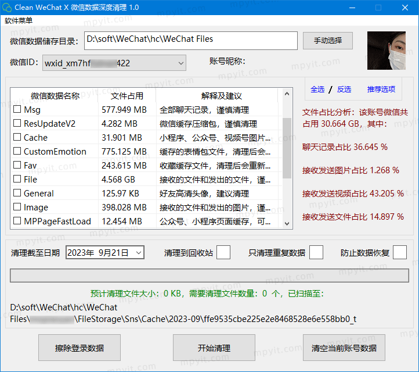Open the 微信ID dropdown
Screen dimensions: 419x372
tap(114, 63)
